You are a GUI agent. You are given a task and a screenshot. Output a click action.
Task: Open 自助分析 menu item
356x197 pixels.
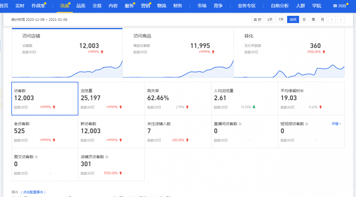pyautogui.click(x=280, y=6)
